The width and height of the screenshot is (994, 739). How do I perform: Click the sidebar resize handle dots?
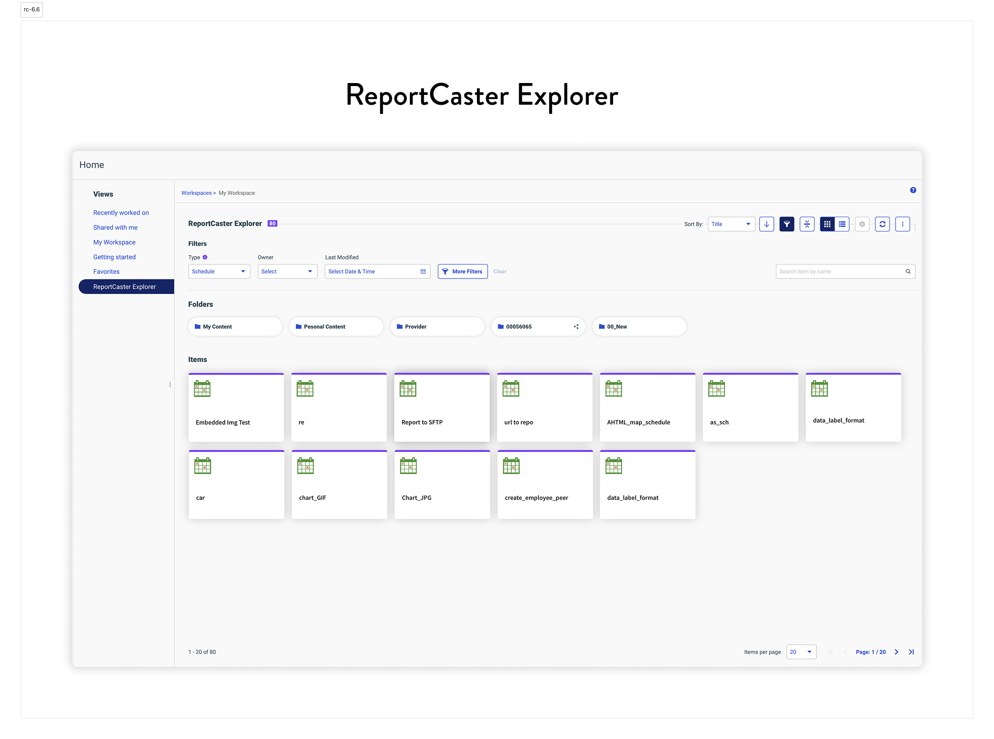[x=170, y=385]
